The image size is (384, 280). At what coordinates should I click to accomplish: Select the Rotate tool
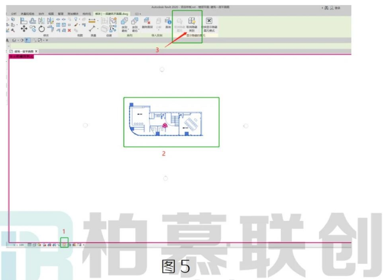(x=42, y=29)
